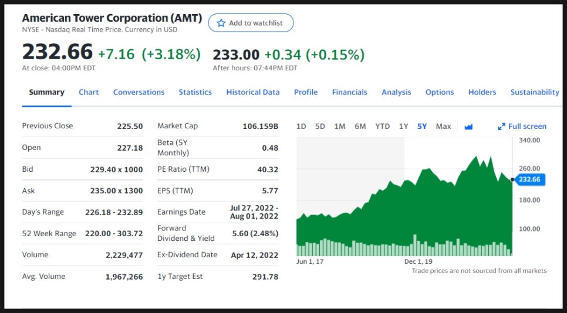567x313 pixels.
Task: View the Holders tab
Action: (482, 93)
